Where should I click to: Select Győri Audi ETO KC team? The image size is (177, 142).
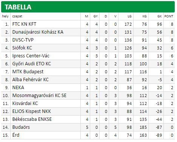tap(32, 64)
